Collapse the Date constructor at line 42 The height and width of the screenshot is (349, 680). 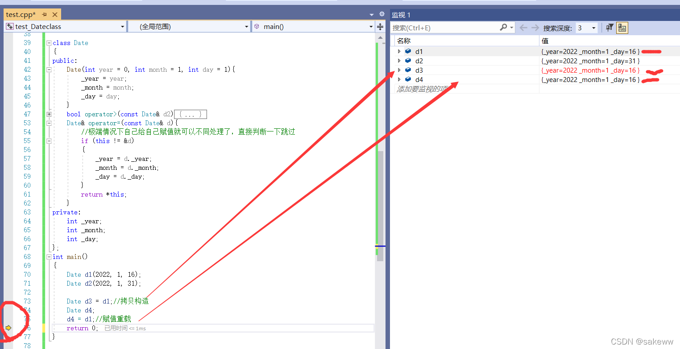(49, 70)
